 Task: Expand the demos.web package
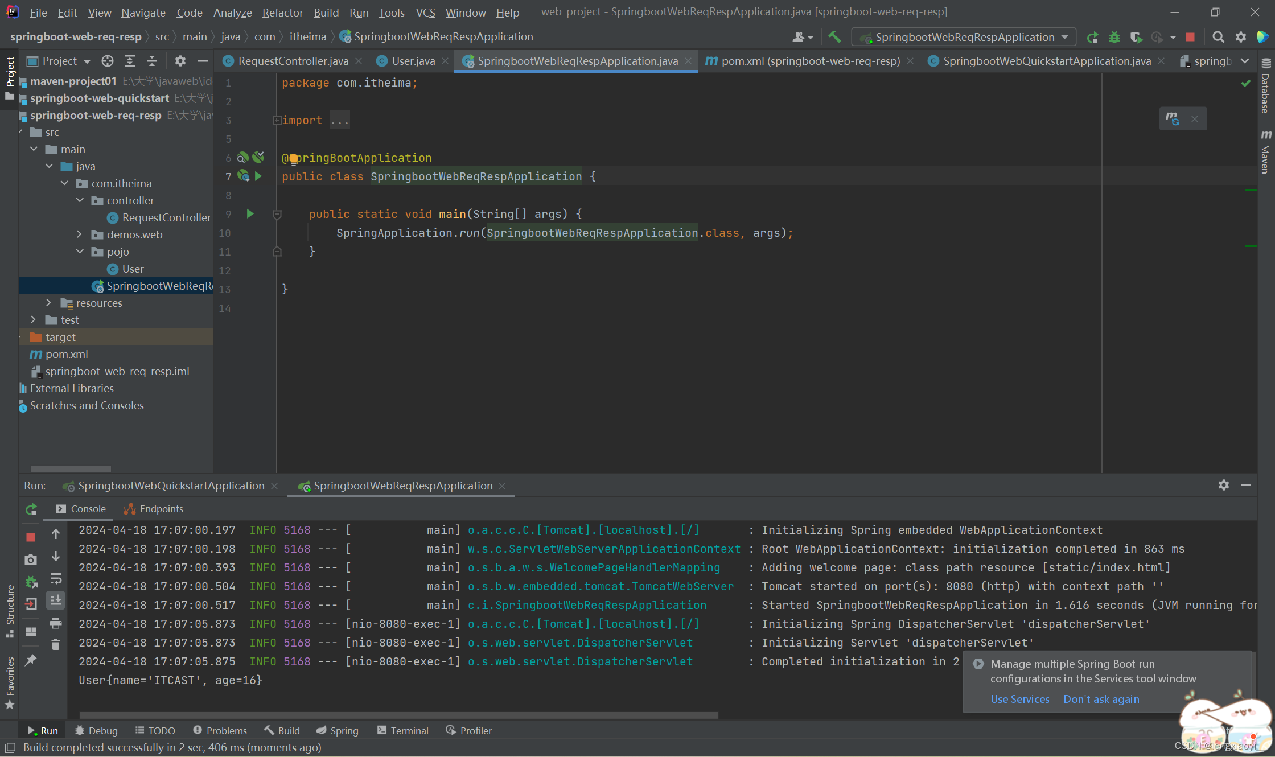coord(80,234)
